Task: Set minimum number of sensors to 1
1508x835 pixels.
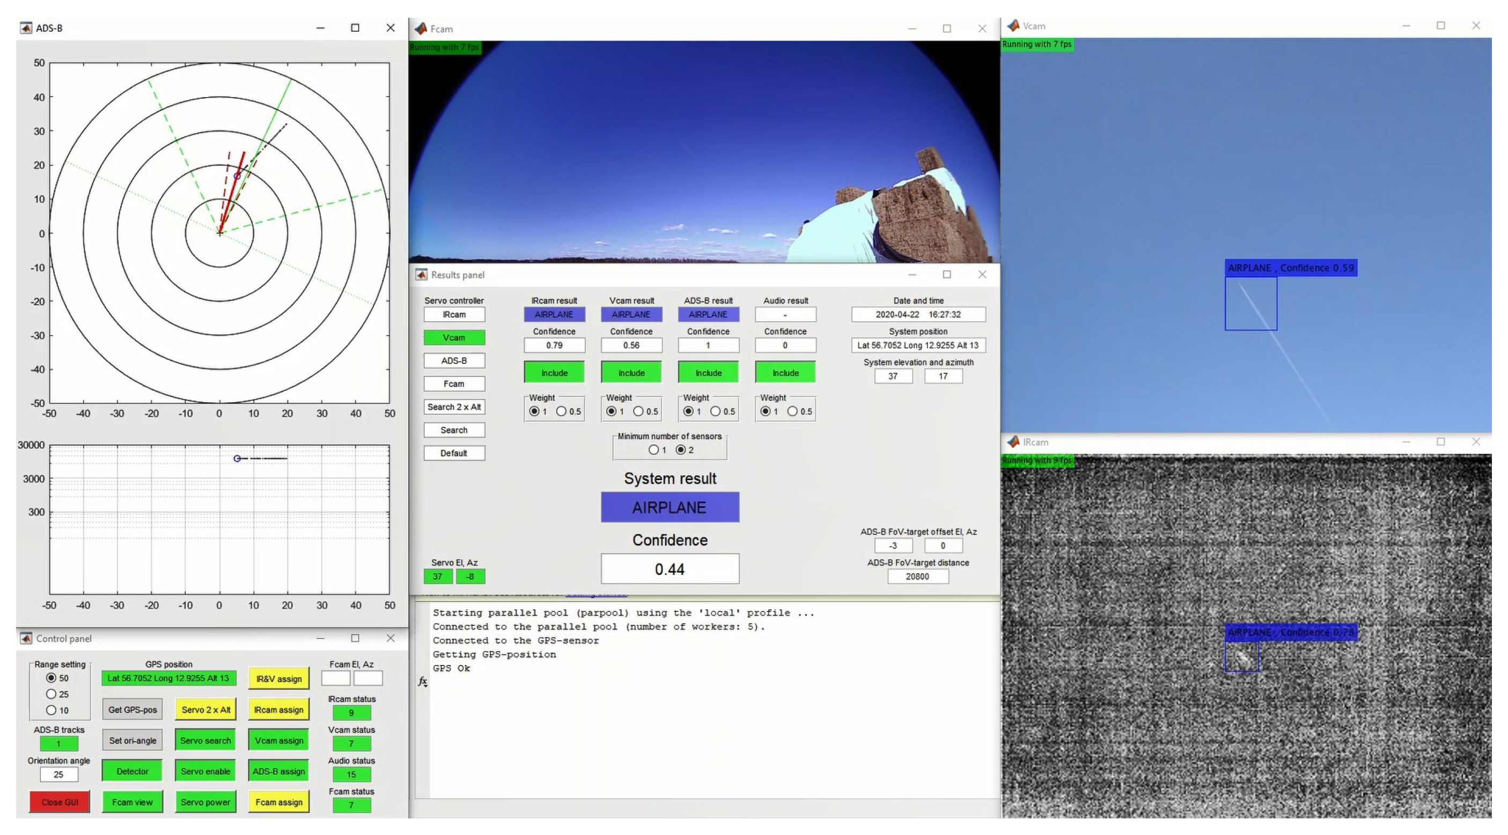Action: 653,450
